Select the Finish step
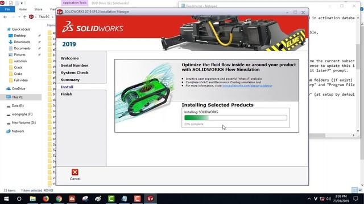Screen dimensions: 364x204 tap(67, 94)
